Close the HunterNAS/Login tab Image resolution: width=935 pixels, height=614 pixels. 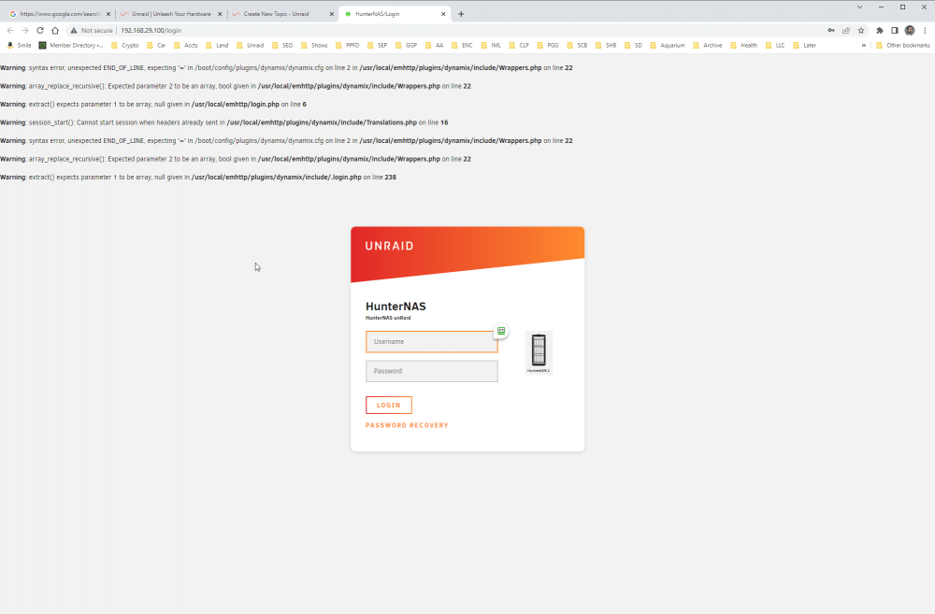[x=443, y=14]
